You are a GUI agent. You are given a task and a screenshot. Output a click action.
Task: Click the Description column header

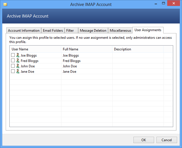point(138,49)
